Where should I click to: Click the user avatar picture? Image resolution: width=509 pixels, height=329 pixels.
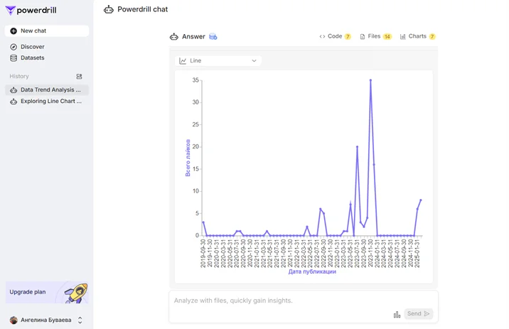point(14,320)
